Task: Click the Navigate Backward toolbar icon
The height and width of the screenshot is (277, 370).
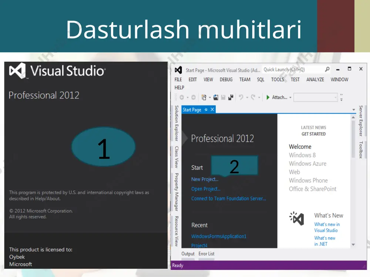Action: click(182, 97)
